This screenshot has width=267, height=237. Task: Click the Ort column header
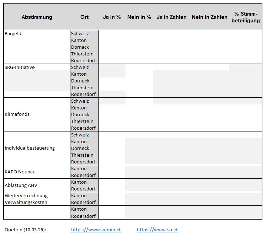coord(84,17)
